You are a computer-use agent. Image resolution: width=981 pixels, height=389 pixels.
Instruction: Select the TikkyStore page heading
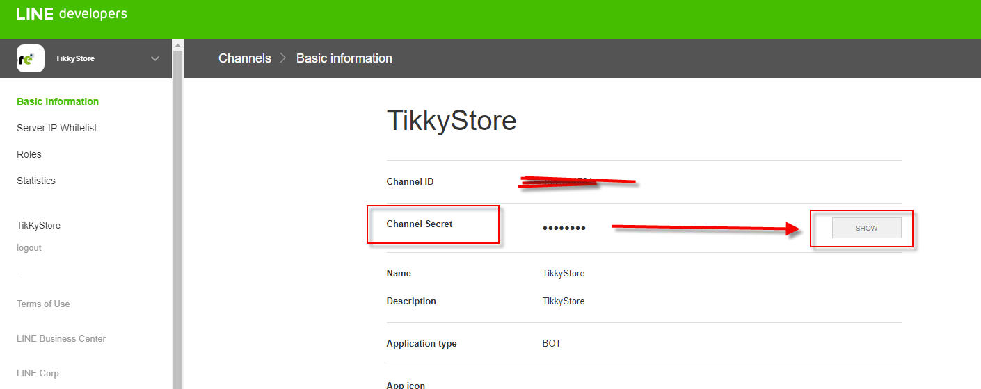(452, 121)
